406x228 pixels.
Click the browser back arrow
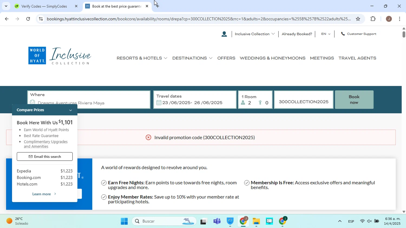pos(6,19)
